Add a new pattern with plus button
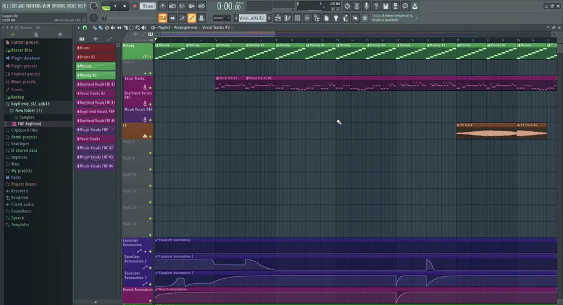The width and height of the screenshot is (563, 305). point(269,18)
